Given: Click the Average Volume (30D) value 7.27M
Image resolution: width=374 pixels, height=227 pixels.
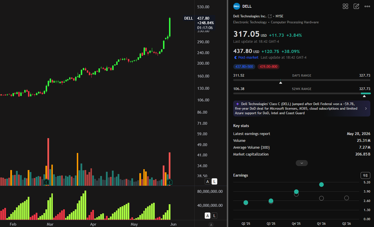Looking at the screenshot, I should (365, 147).
